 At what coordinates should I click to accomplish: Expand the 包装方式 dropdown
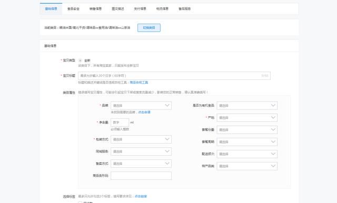click(x=141, y=139)
